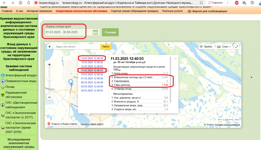Image resolution: width=261 pixels, height=150 pixels.
Task: Click the map zoom slider handle
Action: [49, 79]
